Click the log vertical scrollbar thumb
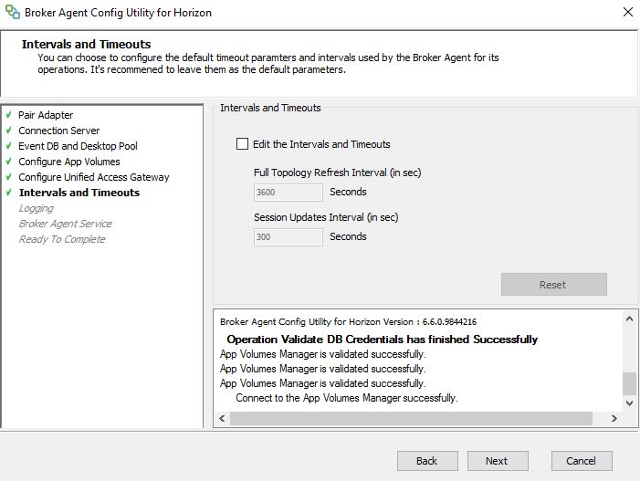 click(629, 383)
